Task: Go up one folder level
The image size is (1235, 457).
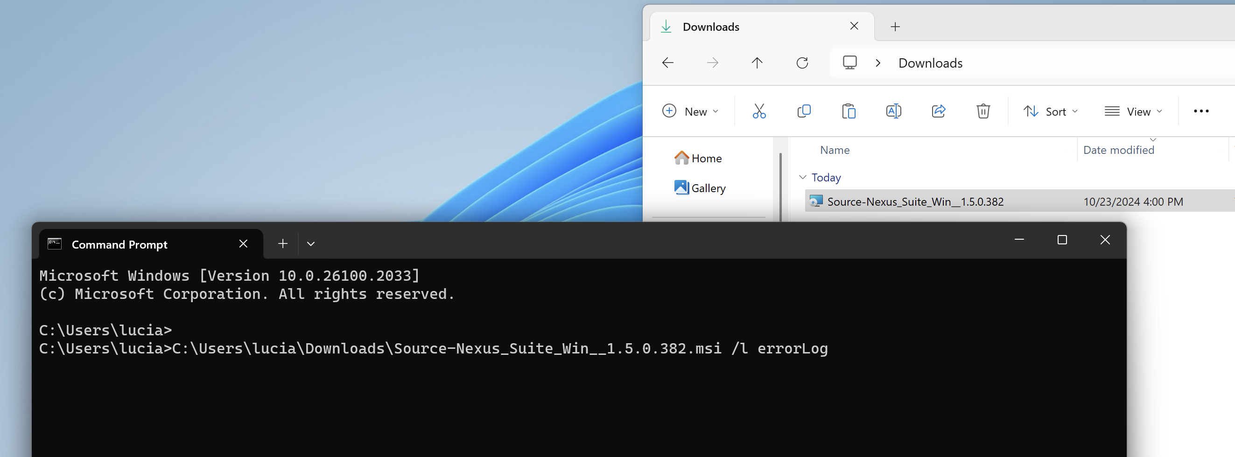Action: pos(757,63)
